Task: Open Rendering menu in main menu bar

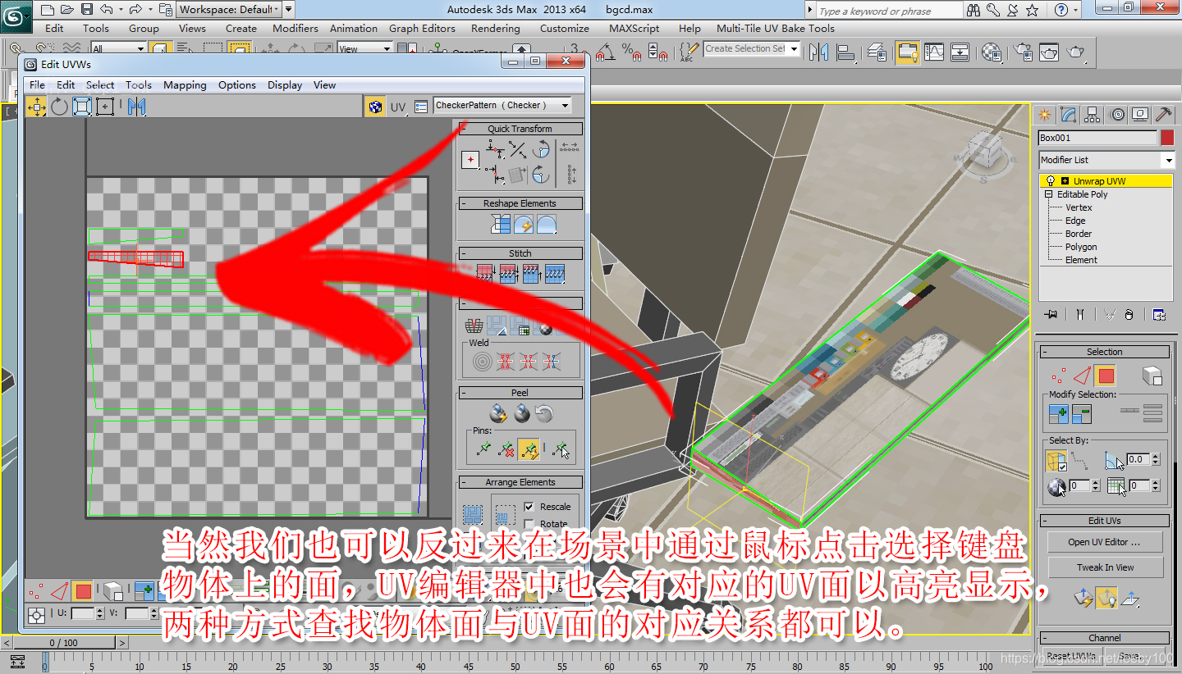Action: (495, 28)
